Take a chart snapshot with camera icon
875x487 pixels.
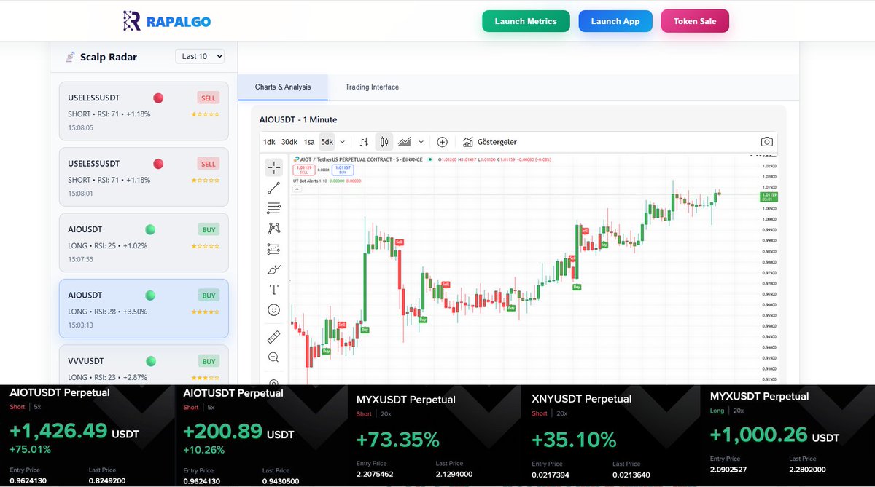[x=766, y=142]
